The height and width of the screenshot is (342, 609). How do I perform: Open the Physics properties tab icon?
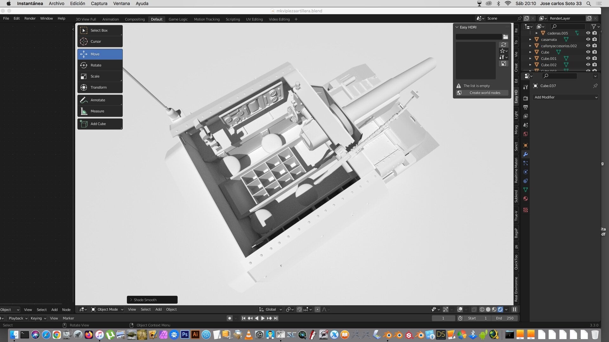point(526,172)
